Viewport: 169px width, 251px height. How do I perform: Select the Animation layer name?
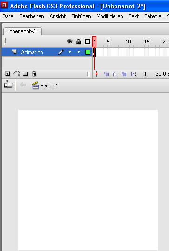pos(32,52)
